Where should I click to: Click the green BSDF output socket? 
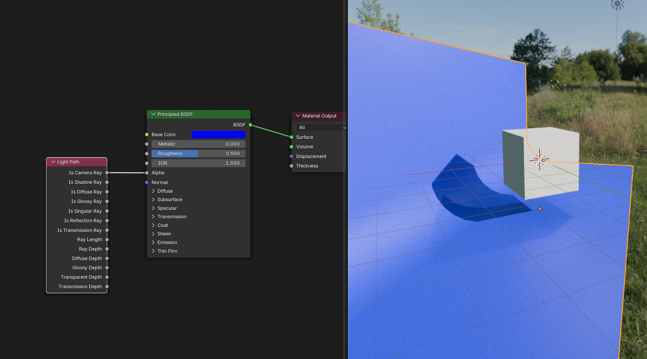point(250,125)
